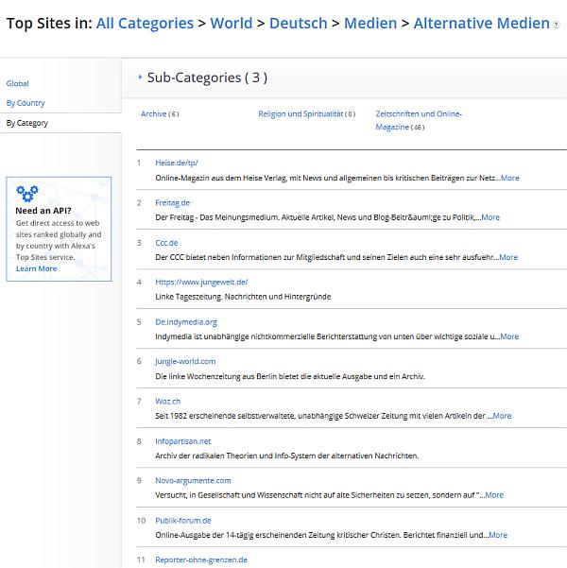Expand More for Ccc.de description
Viewport: 567px width, 568px height.
[508, 257]
